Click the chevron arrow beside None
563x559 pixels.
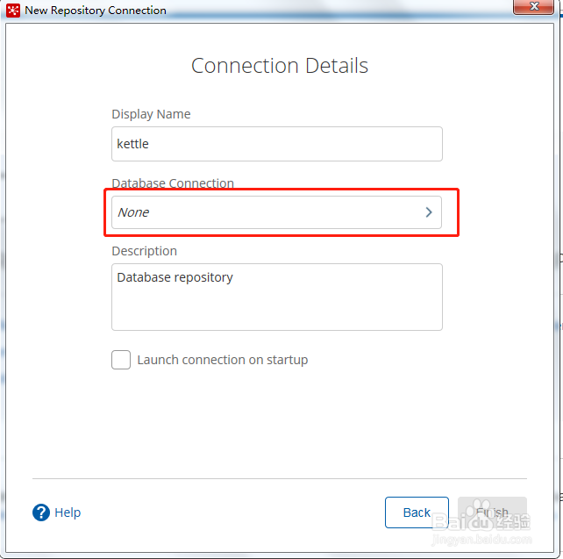point(429,212)
